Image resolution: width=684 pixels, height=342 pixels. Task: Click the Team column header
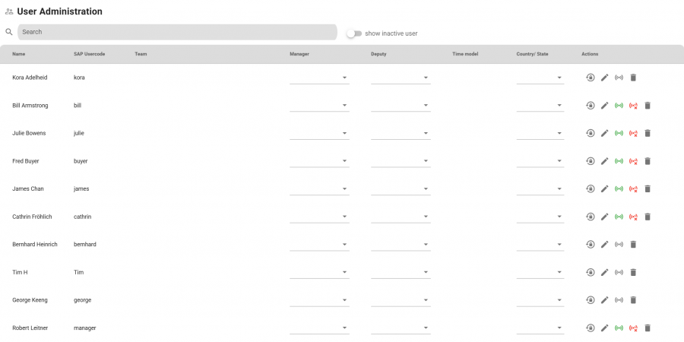click(x=141, y=54)
